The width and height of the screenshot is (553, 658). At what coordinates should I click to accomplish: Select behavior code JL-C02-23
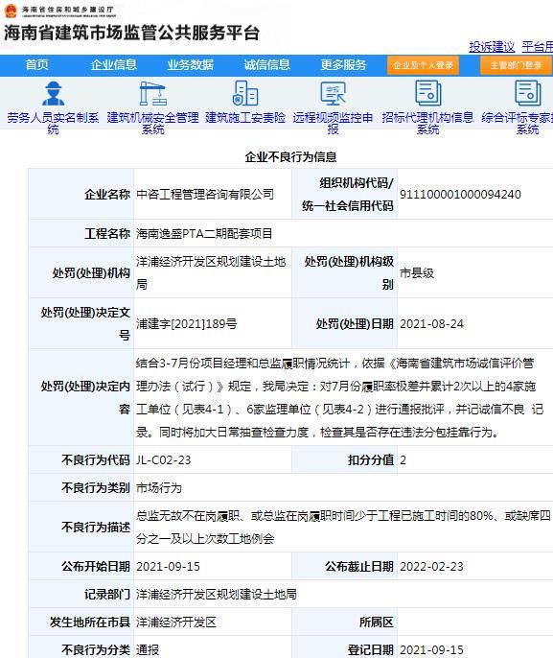point(164,460)
